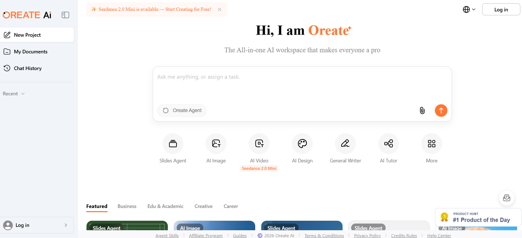Screen dimensions: 522x238
Task: Open the Guides footer link
Action: (240, 235)
